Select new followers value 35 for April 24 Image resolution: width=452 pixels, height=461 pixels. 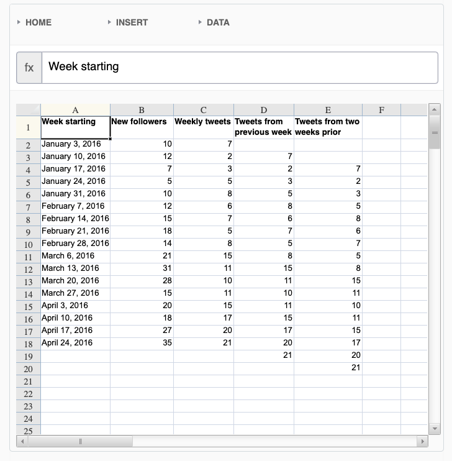click(x=142, y=344)
